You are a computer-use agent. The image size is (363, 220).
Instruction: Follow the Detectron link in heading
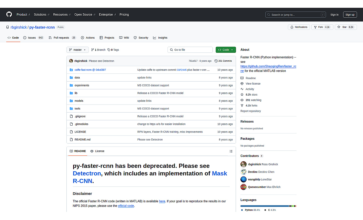[x=87, y=173]
